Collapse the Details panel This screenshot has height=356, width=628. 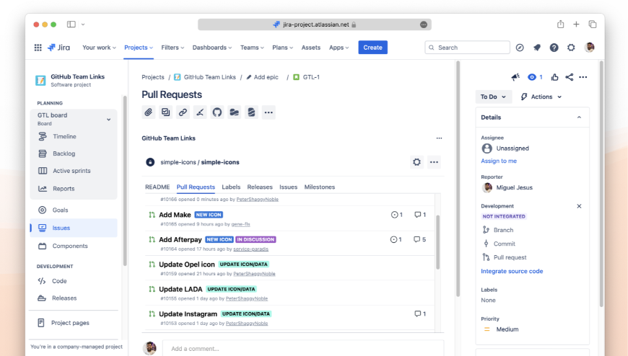click(579, 117)
